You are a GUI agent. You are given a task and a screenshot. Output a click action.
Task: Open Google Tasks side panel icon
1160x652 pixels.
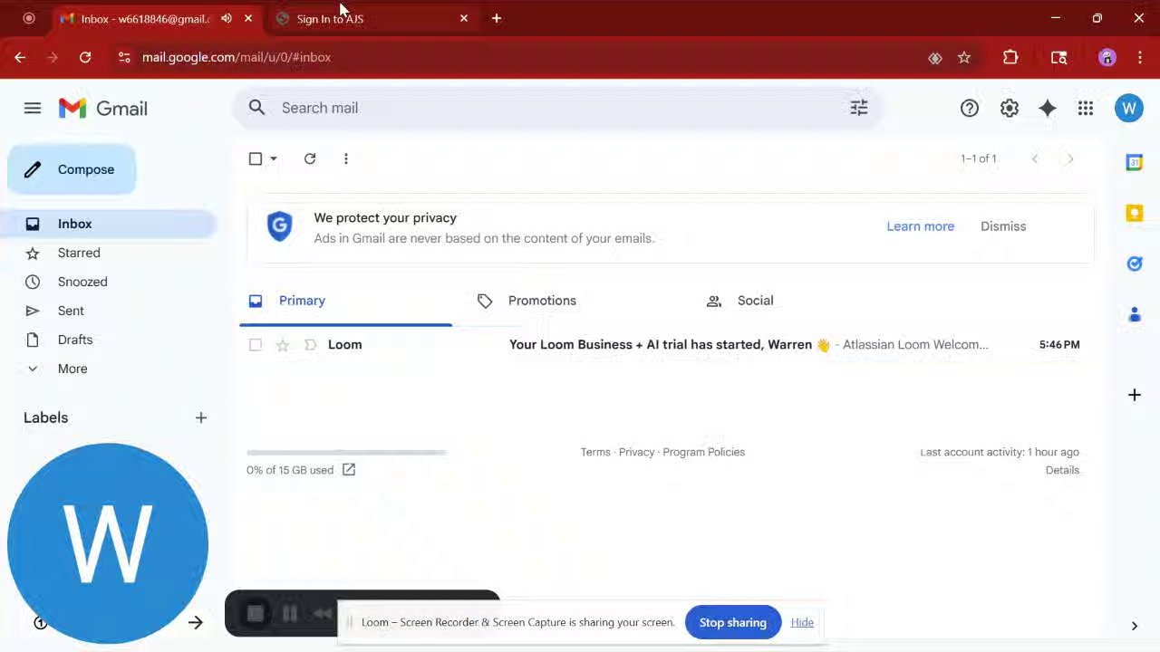1134,264
